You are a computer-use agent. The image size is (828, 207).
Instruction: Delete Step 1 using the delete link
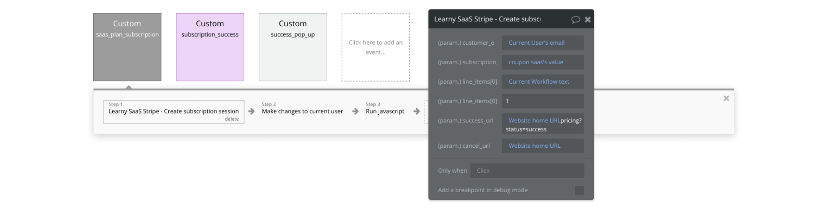pos(232,119)
